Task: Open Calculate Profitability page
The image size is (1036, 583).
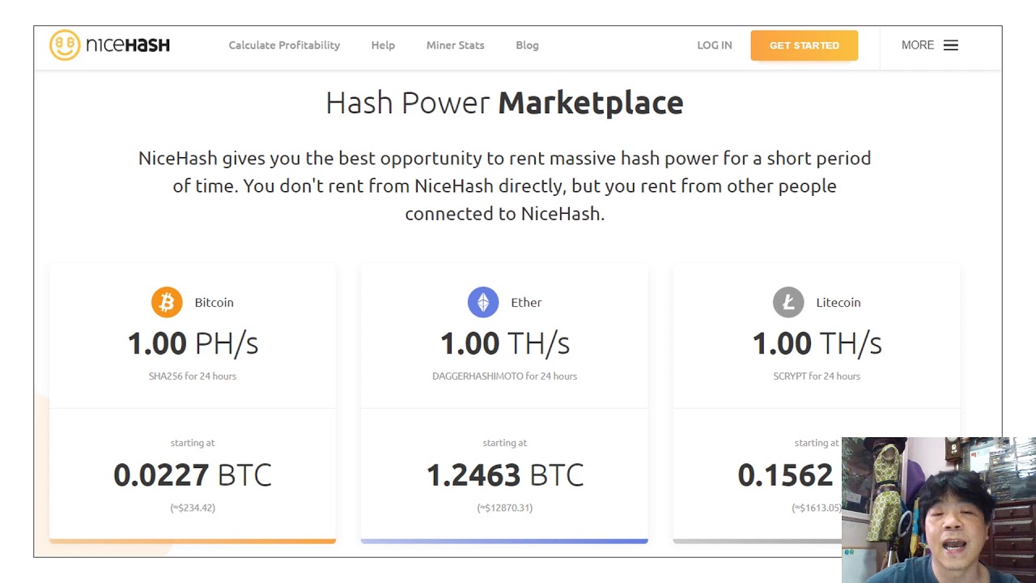Action: coord(284,45)
